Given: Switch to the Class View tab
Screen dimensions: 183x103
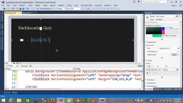Looking at the screenshot, I should [x=178, y=89].
